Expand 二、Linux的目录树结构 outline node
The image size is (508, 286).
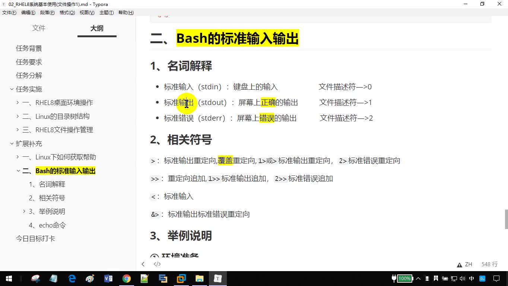pyautogui.click(x=18, y=116)
